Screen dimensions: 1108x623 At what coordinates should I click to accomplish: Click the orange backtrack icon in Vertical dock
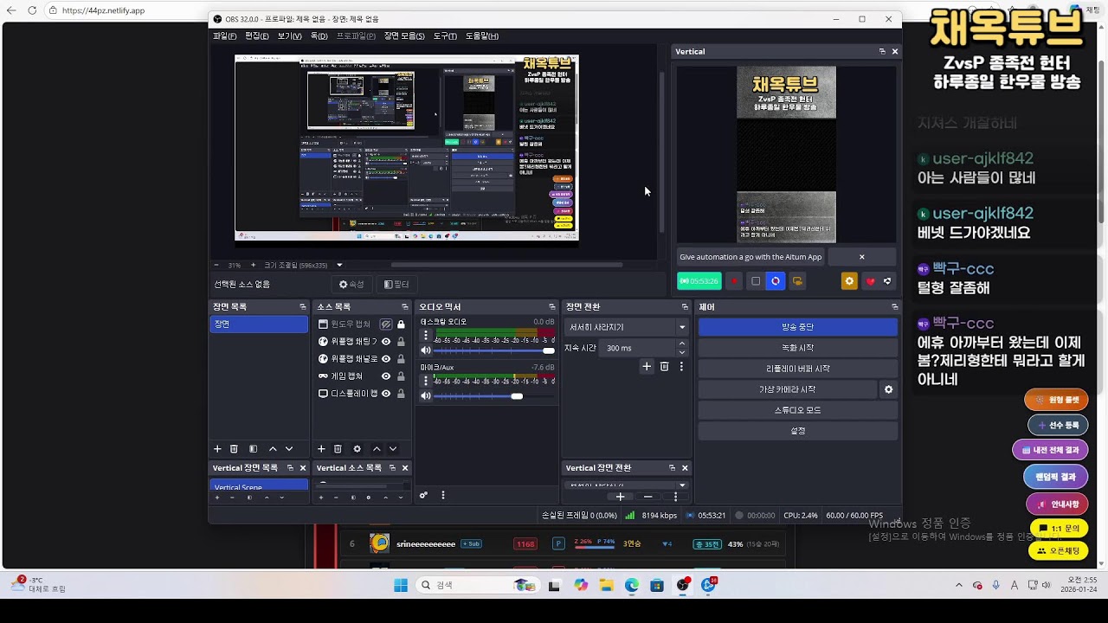pos(797,281)
